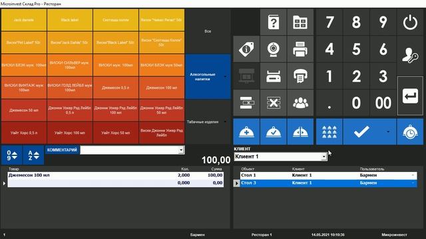
Task: Add Jack daniels yellow product tile
Action: point(24,20)
